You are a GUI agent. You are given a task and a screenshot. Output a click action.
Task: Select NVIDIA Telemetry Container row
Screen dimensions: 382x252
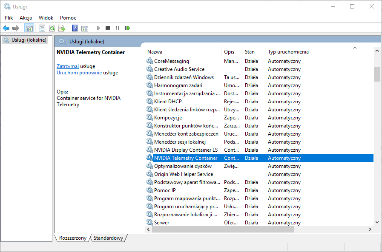pos(260,158)
